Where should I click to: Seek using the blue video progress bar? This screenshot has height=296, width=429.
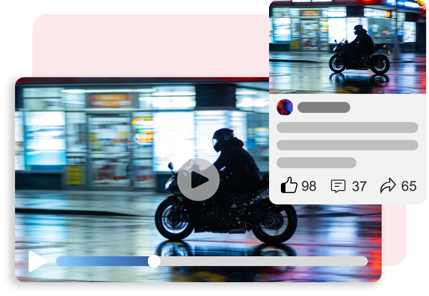115,261
